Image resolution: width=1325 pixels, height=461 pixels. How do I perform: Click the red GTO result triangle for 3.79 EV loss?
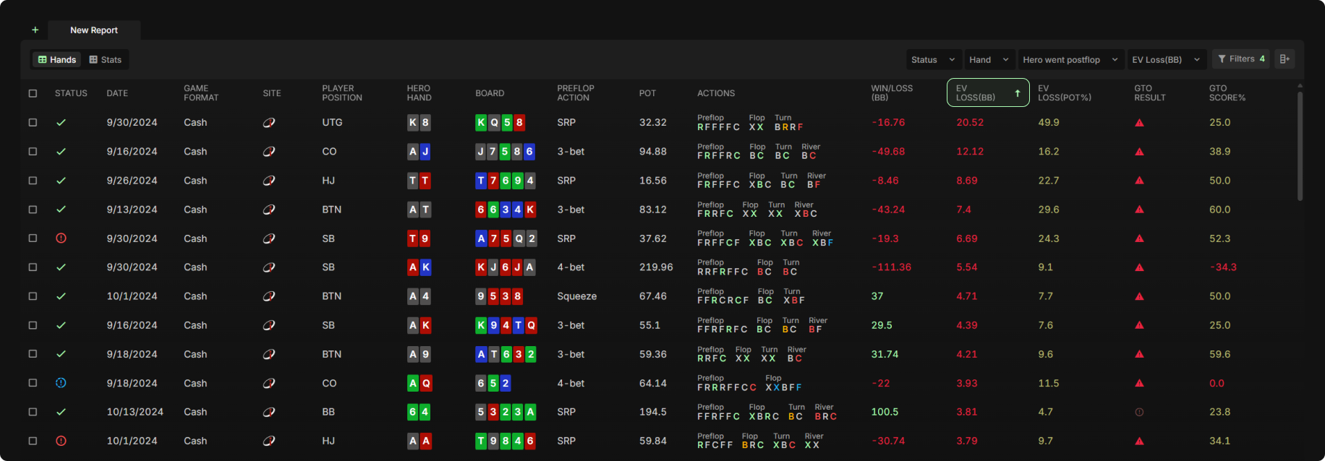1139,441
